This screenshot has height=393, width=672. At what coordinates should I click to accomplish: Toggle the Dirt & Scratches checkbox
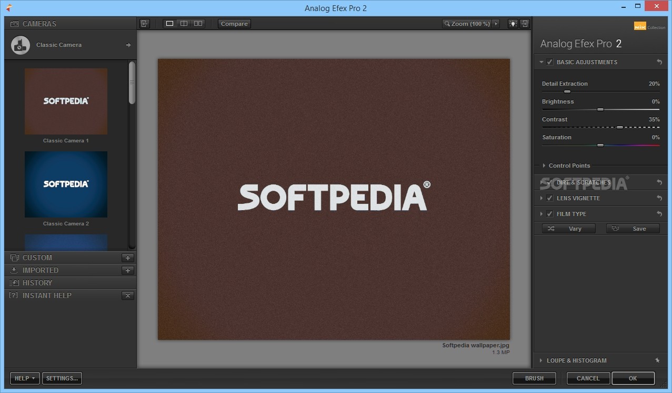click(x=550, y=182)
